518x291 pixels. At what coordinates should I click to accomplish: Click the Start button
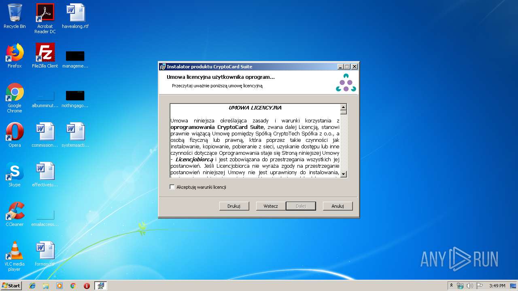point(11,286)
